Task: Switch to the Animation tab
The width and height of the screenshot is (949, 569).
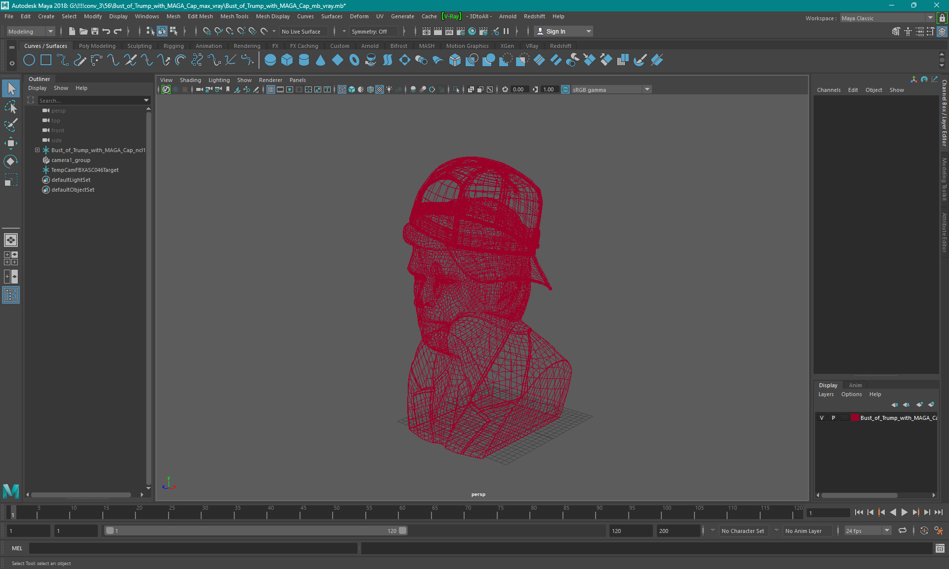Action: [208, 45]
